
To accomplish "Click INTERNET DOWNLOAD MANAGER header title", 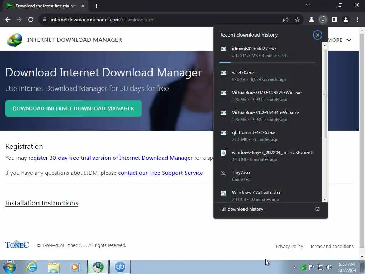I will point(74,40).
